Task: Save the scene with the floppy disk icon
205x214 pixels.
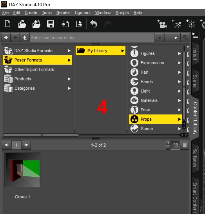Action: click(x=51, y=24)
